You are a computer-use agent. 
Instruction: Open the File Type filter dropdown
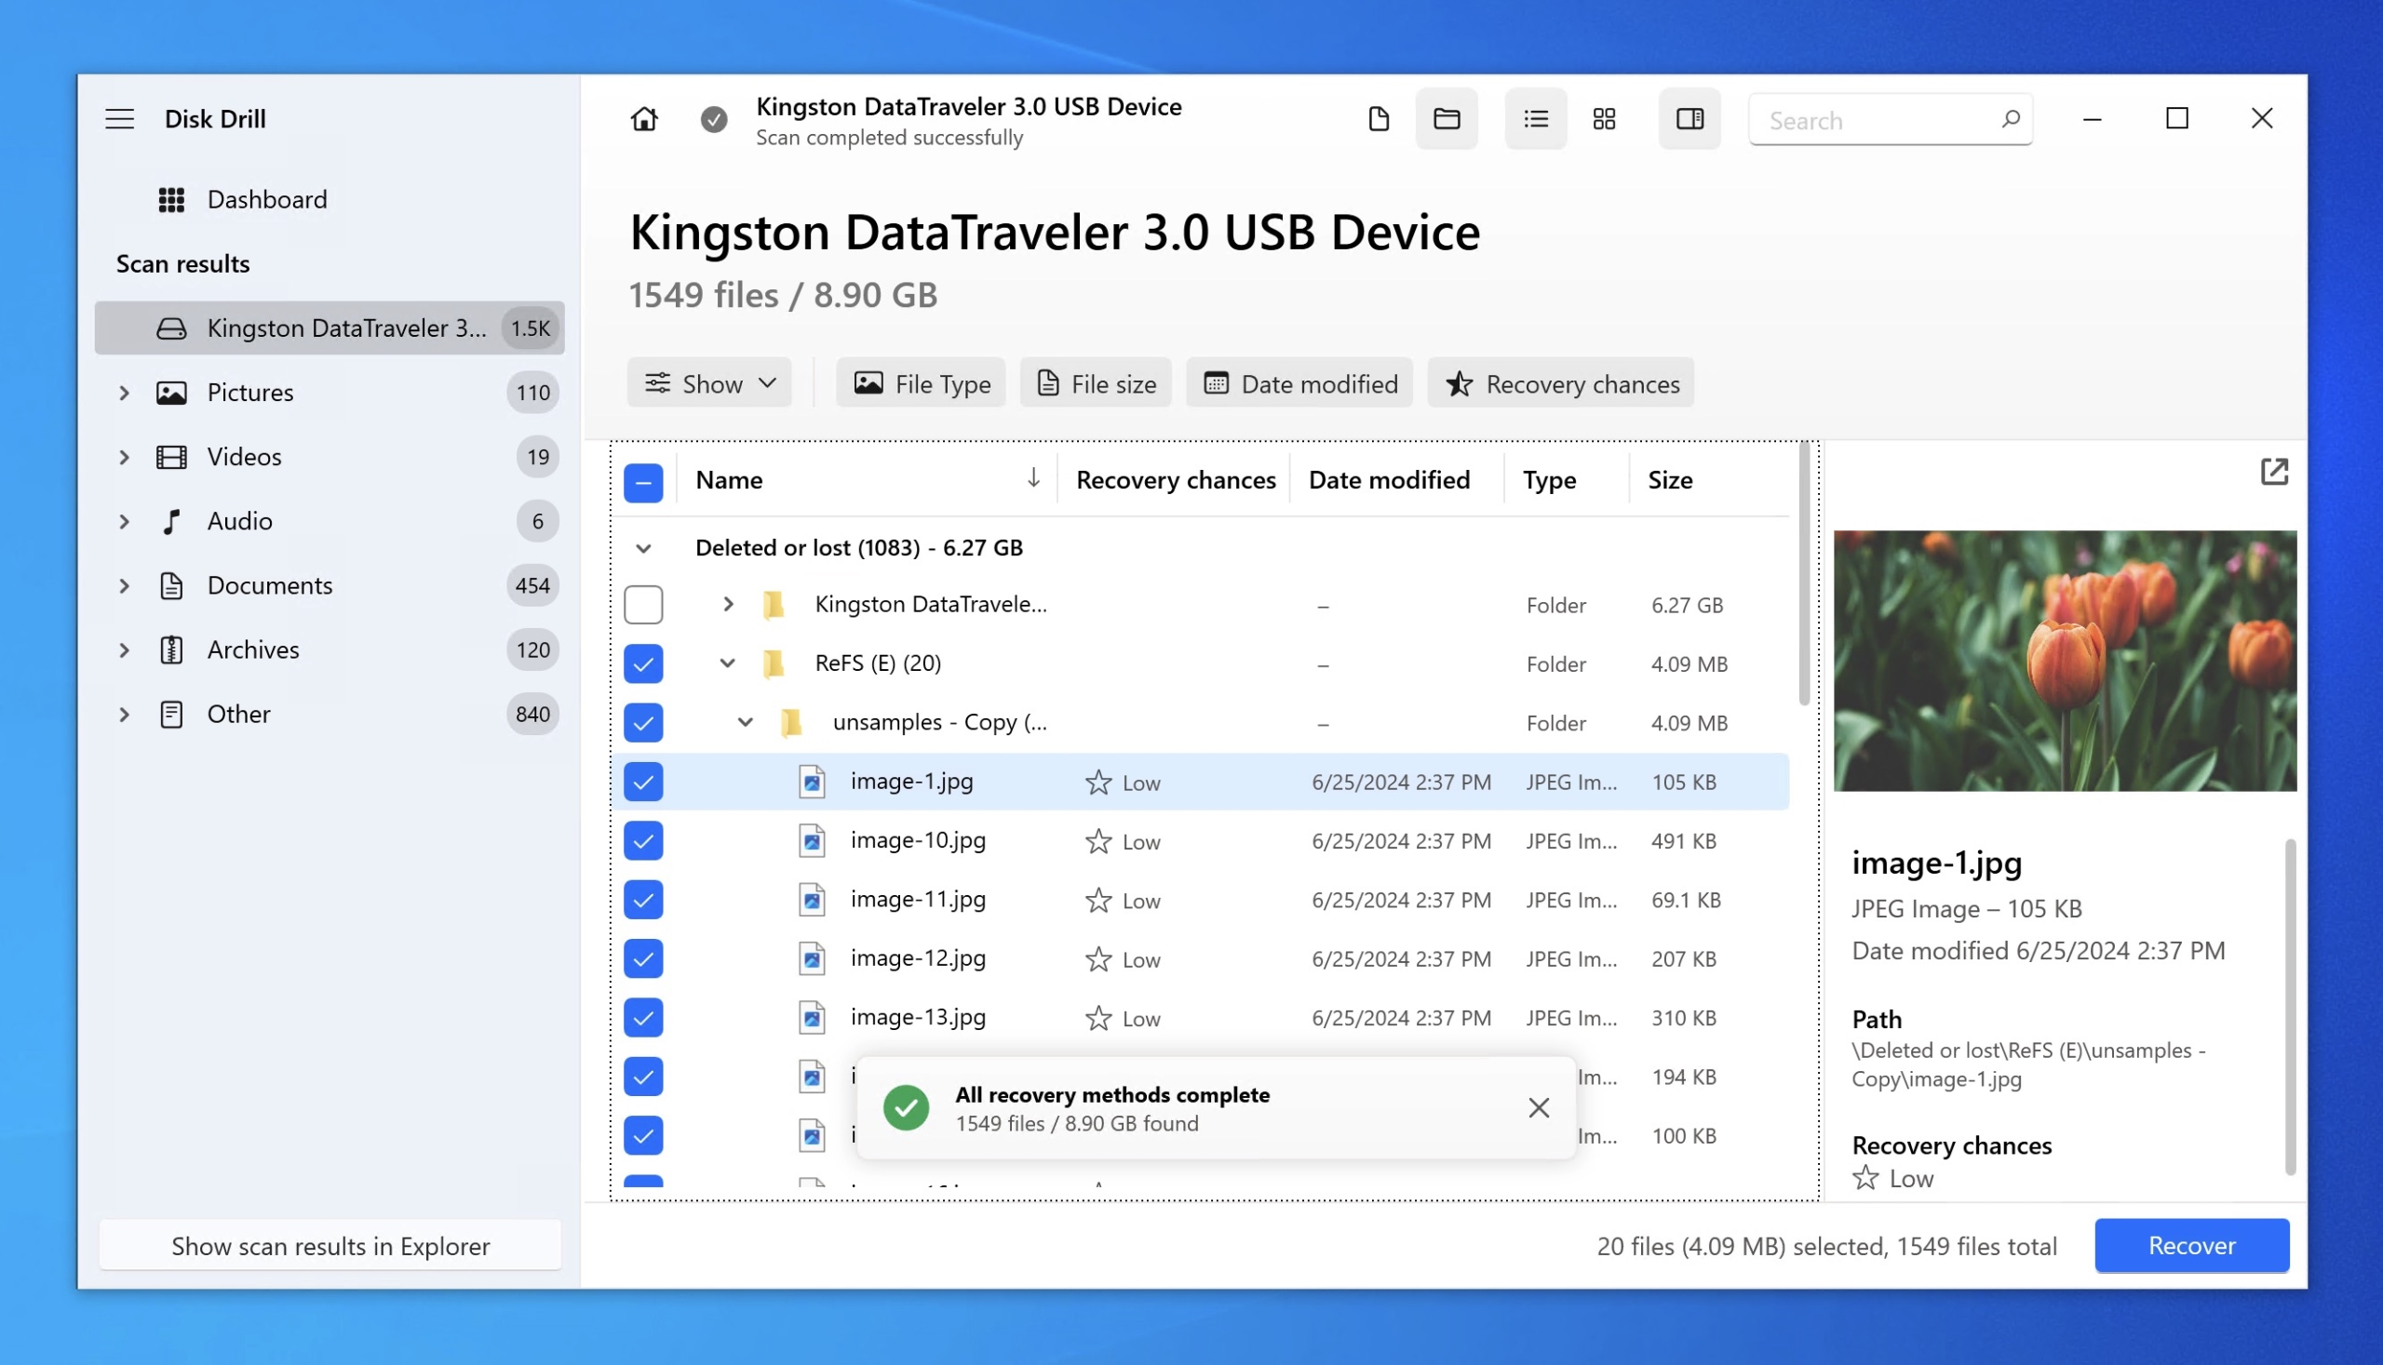(x=922, y=383)
